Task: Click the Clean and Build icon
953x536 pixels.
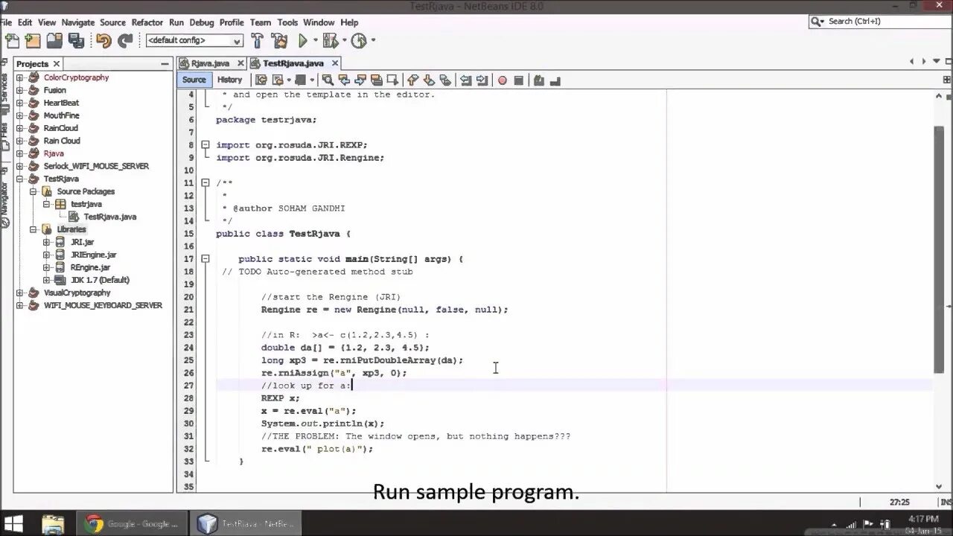Action: [279, 41]
